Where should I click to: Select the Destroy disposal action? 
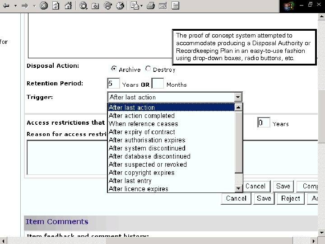tap(148, 68)
